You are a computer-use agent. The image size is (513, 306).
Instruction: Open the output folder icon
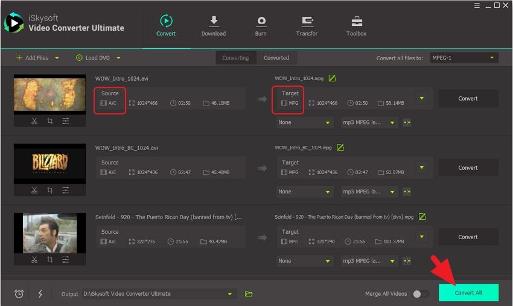point(249,294)
